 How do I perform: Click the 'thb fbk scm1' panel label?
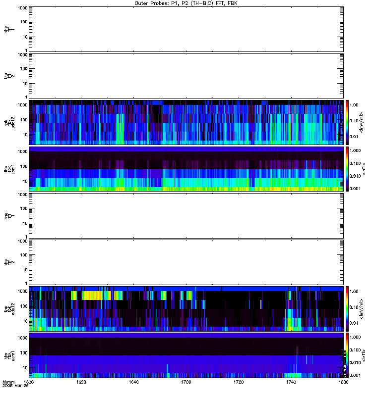[9, 169]
